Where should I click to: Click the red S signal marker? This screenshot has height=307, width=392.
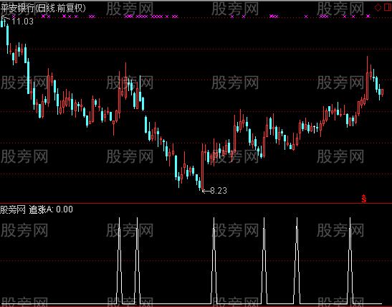pyautogui.click(x=364, y=198)
